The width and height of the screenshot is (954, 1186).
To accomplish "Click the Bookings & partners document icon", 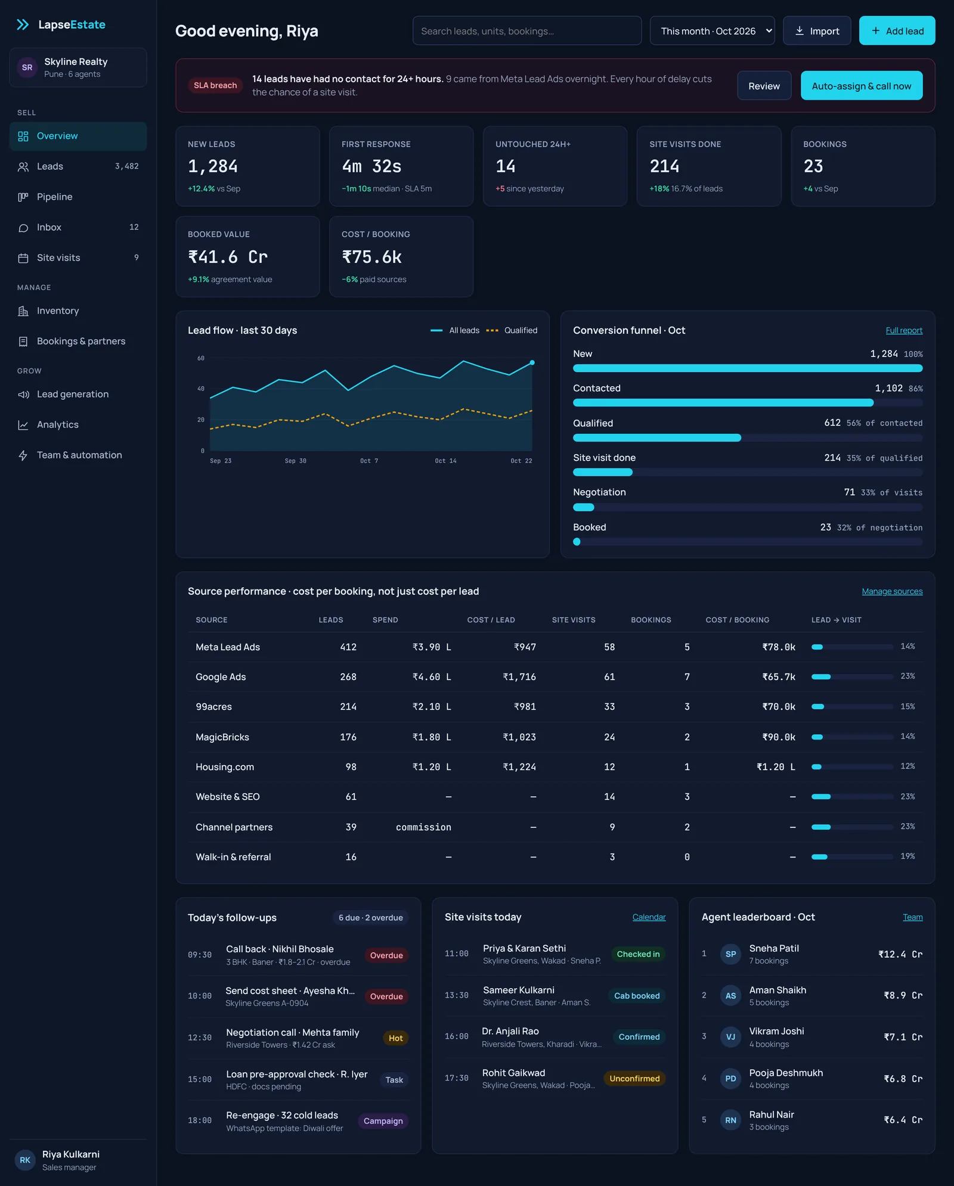I will tap(23, 341).
